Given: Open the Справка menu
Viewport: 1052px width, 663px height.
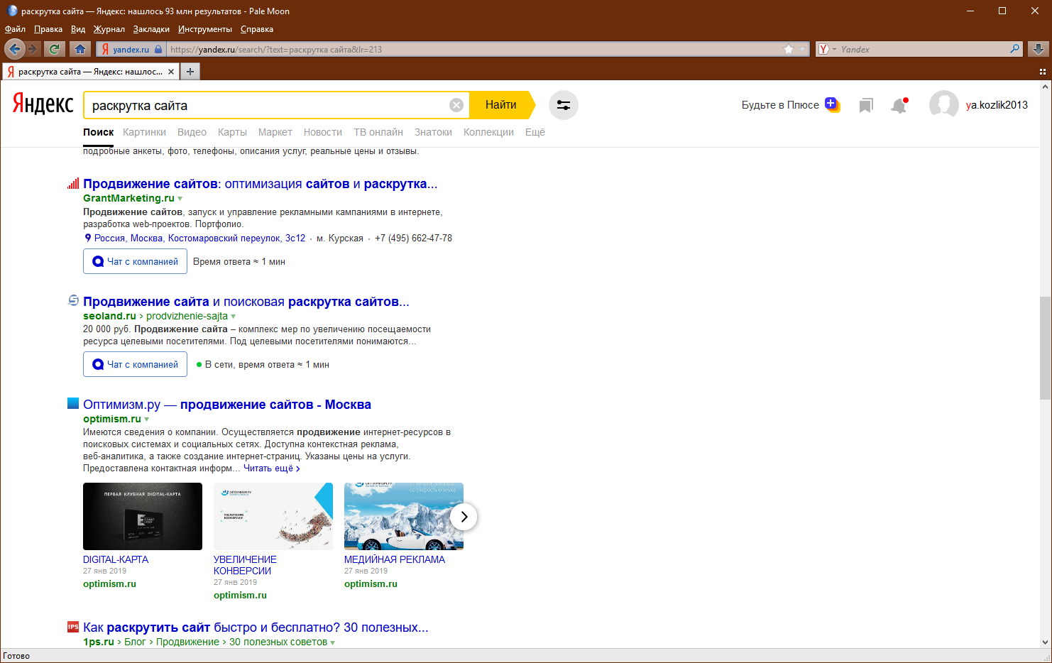Looking at the screenshot, I should (x=257, y=29).
